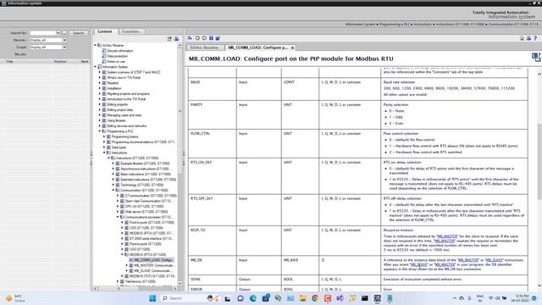
Task: Close the MB_COMM_LOAD document tab
Action: (x=292, y=47)
